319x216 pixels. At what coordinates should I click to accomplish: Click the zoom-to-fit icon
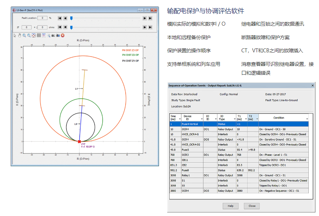(34, 35)
